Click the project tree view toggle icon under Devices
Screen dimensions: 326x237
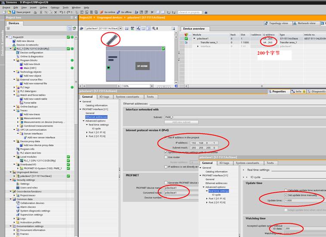(69, 28)
